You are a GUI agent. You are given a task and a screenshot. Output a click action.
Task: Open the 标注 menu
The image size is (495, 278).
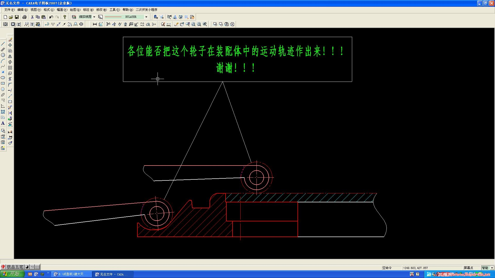88,10
